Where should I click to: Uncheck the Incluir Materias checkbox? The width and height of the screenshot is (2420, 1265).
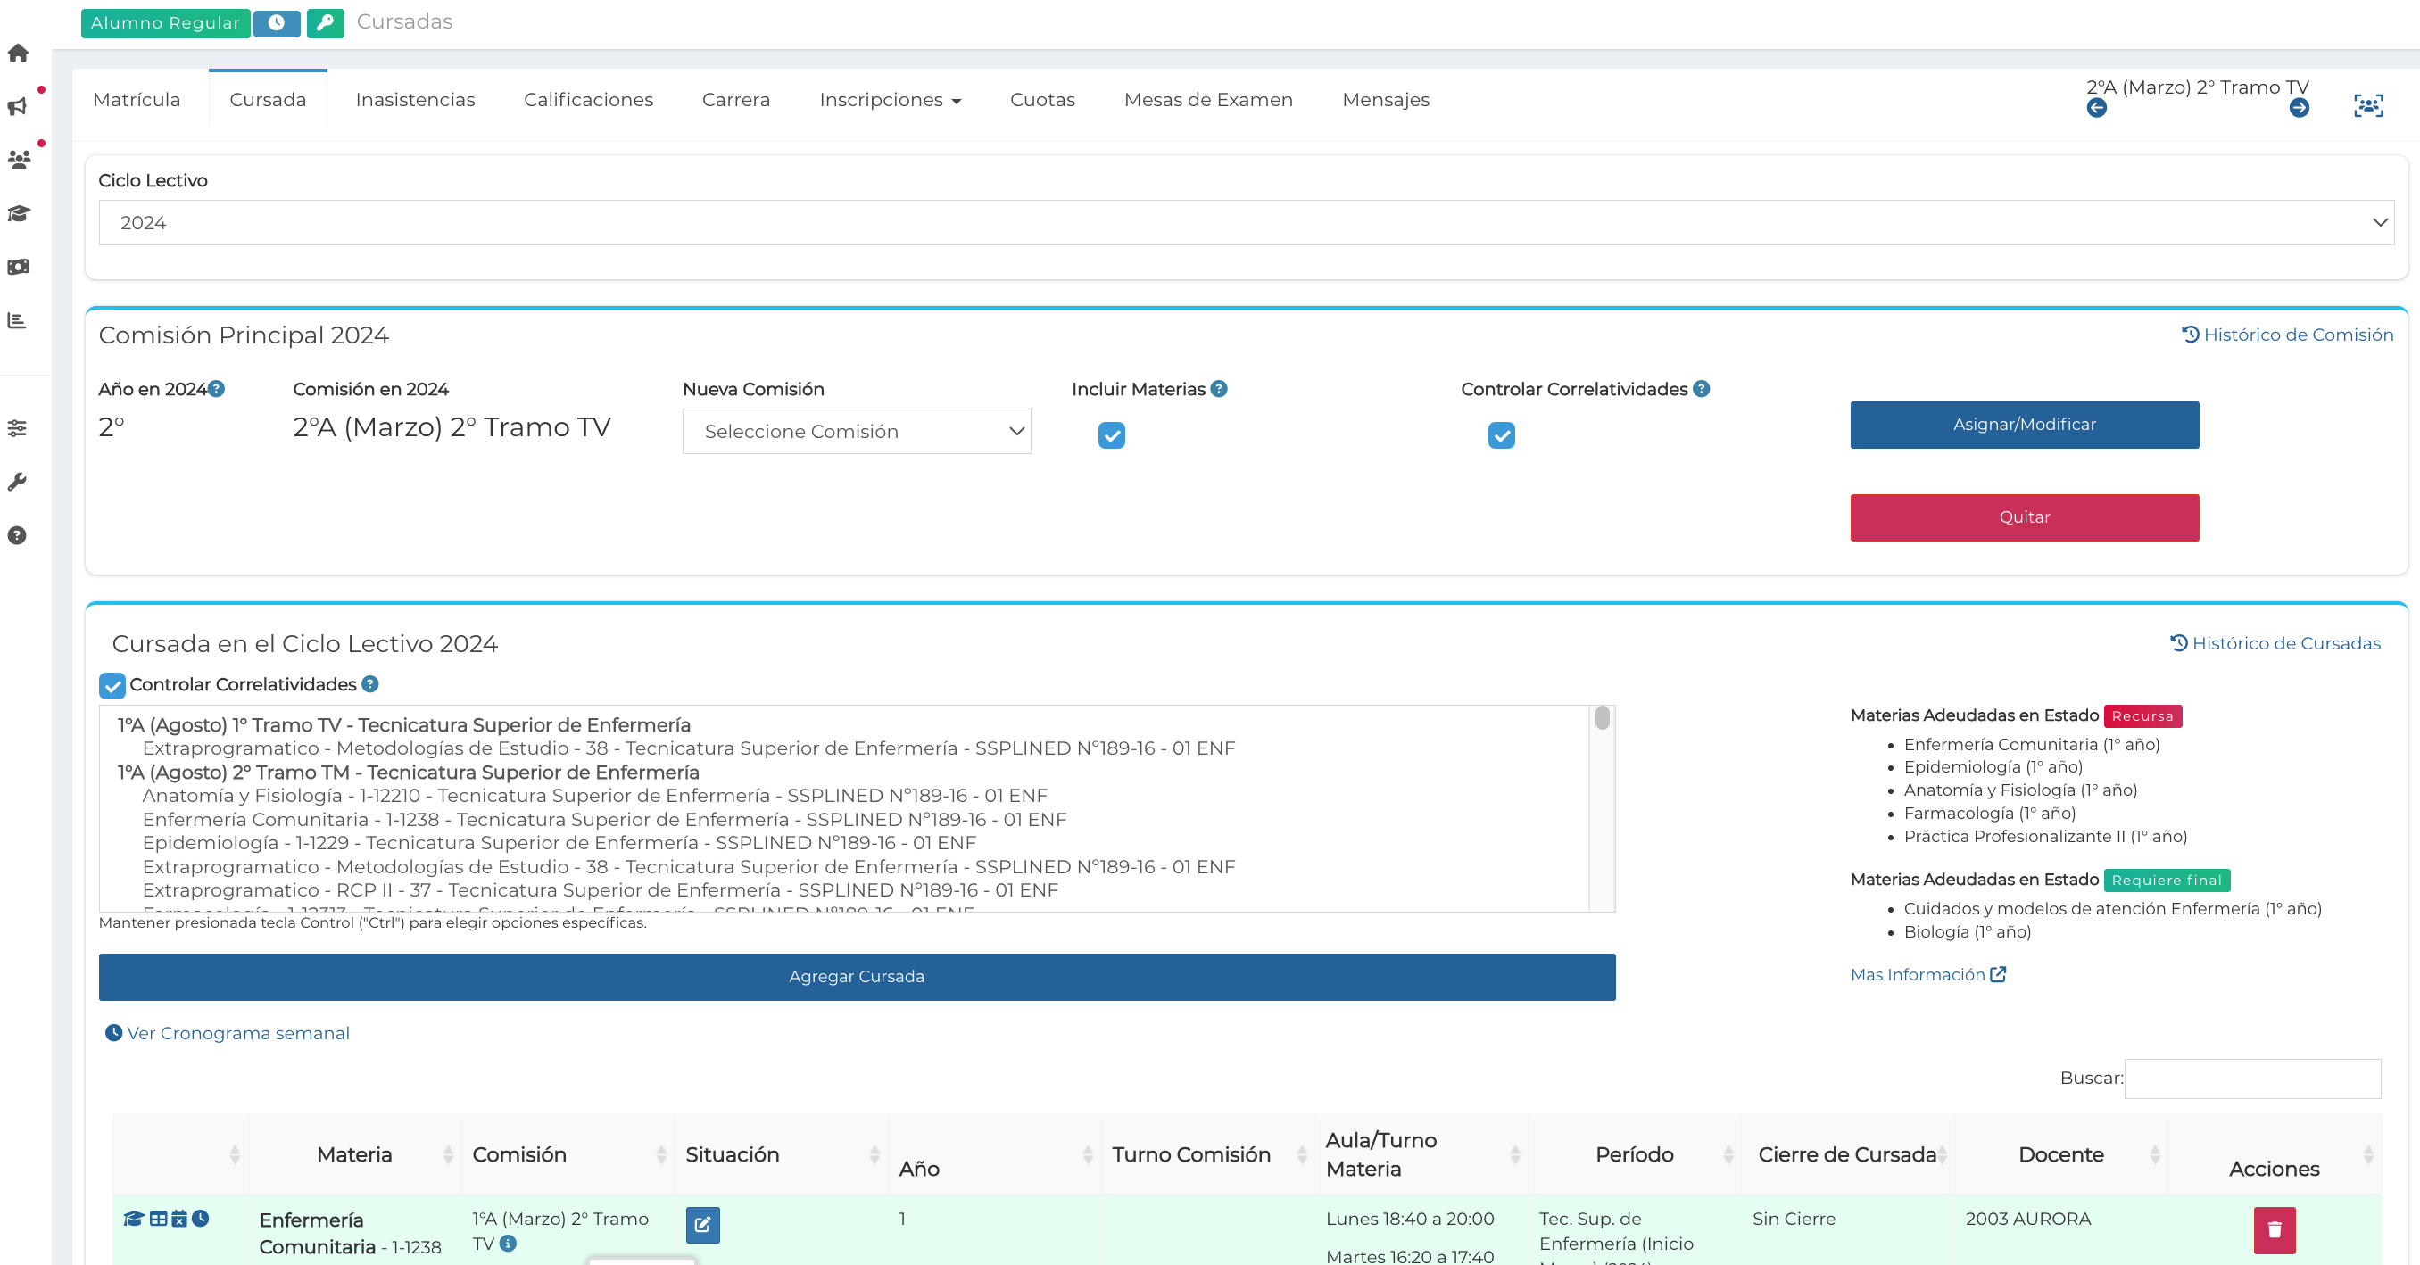(1111, 434)
